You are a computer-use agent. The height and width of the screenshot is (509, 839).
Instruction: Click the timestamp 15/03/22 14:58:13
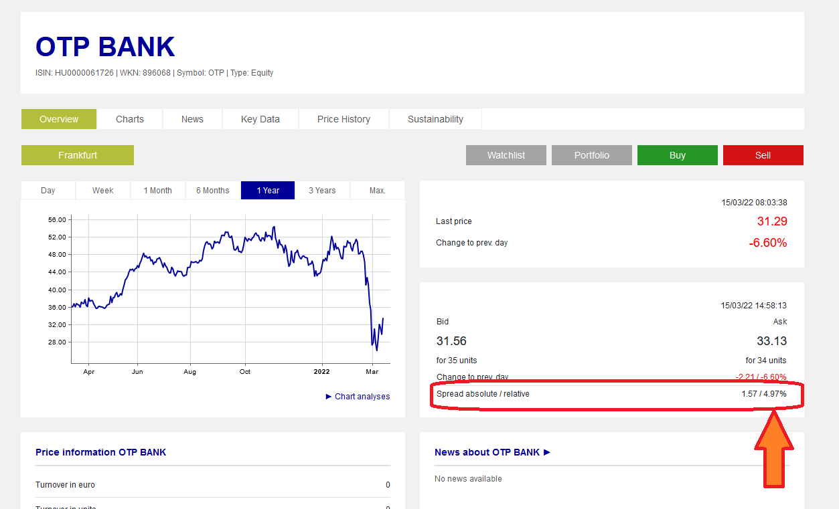click(754, 305)
